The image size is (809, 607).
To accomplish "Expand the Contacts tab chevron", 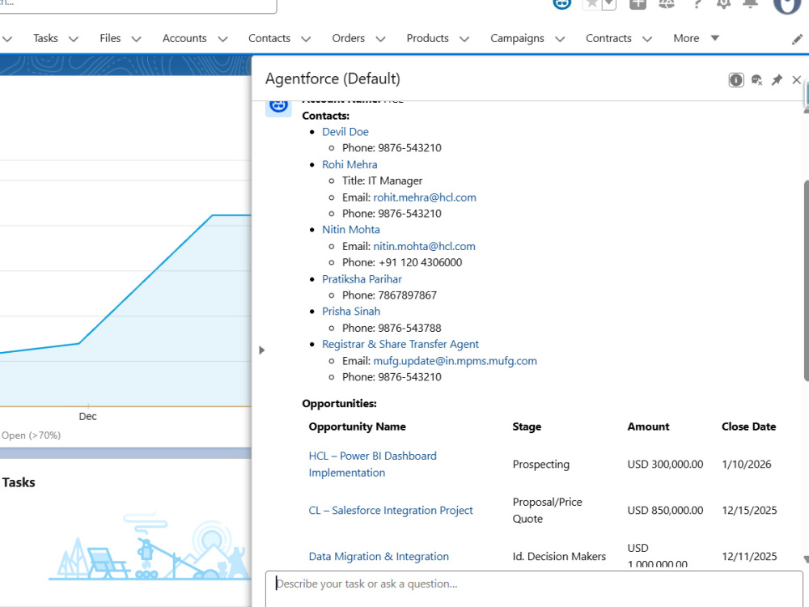I will [x=306, y=39].
